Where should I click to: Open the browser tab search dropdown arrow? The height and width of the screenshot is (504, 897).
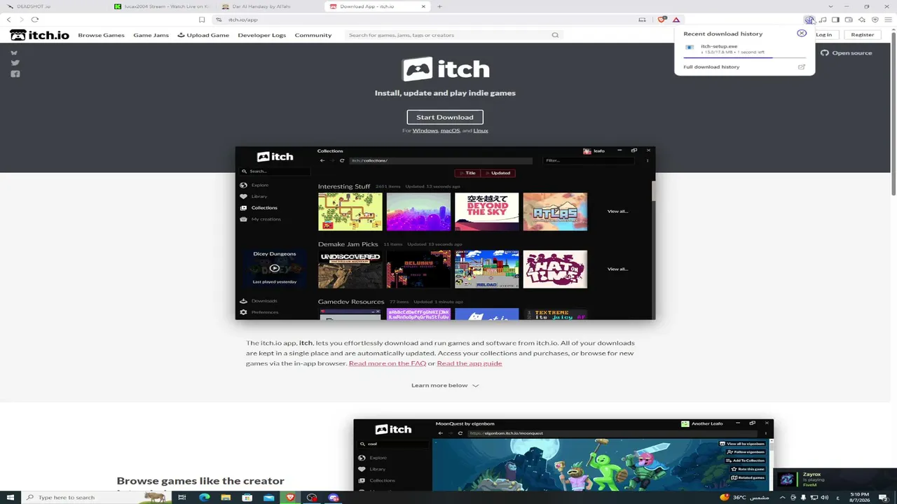click(830, 6)
